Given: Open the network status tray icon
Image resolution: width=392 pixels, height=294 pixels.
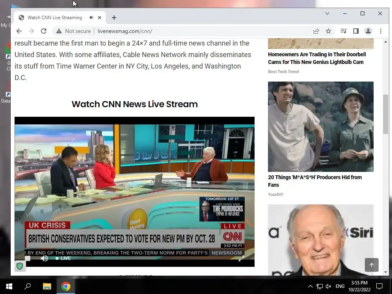Looking at the screenshot, I should (320, 286).
